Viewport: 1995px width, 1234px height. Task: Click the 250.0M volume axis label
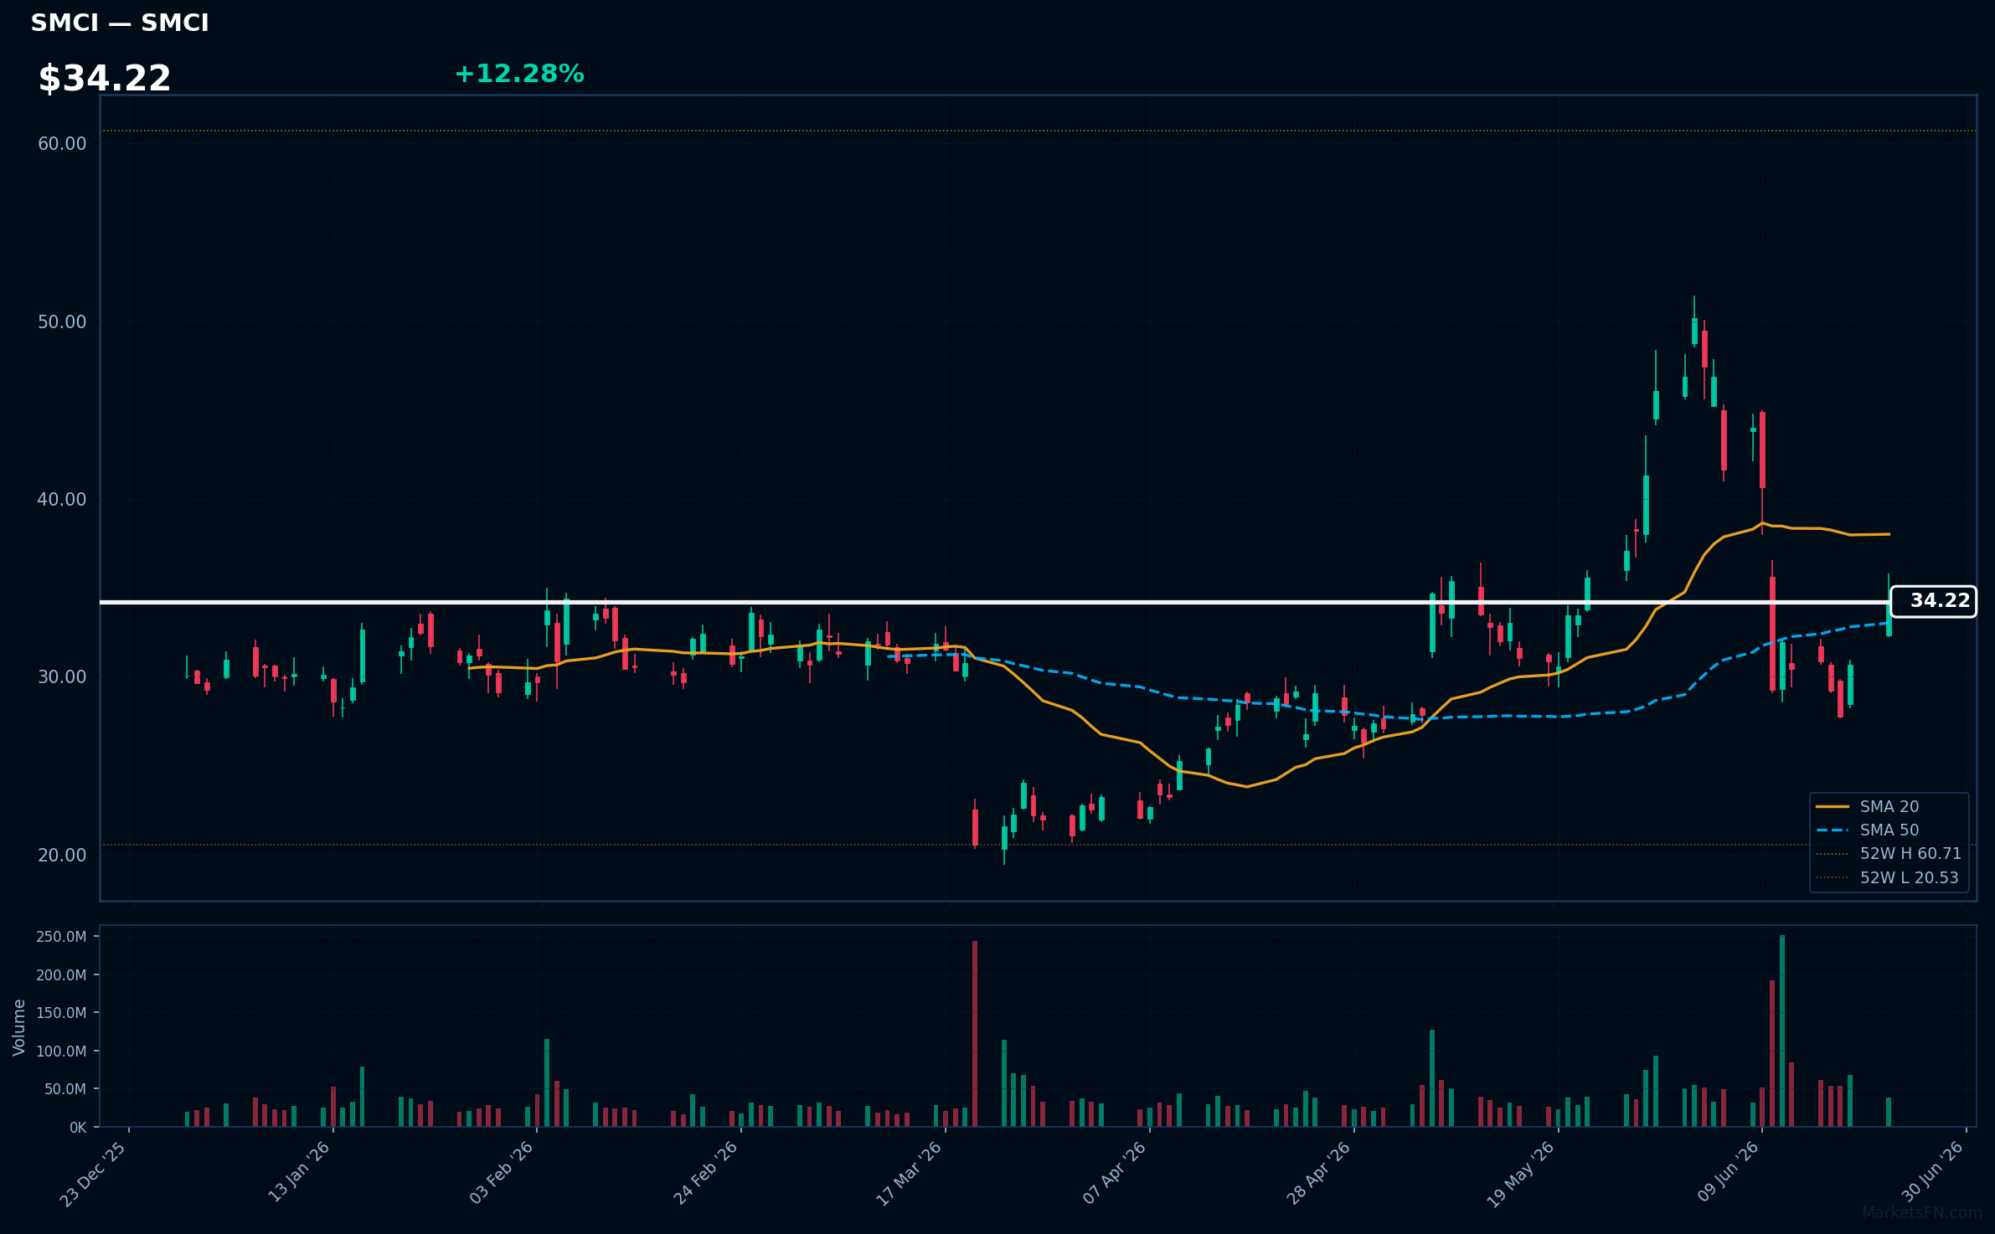pyautogui.click(x=61, y=937)
